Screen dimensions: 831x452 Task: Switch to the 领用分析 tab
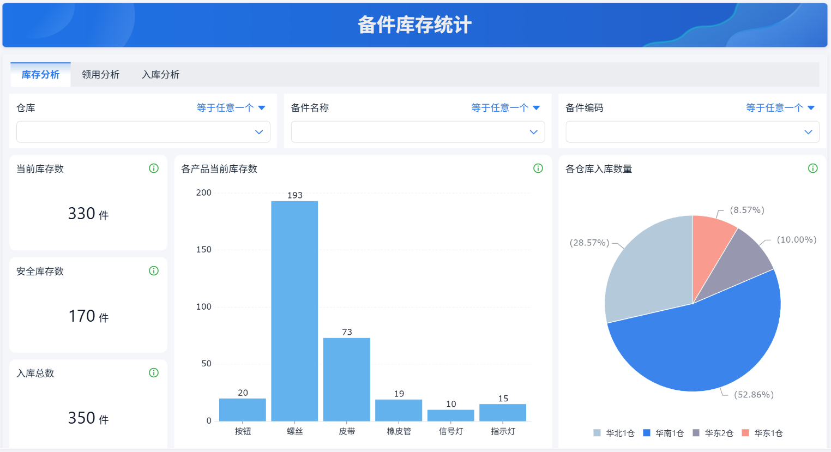[x=100, y=75]
